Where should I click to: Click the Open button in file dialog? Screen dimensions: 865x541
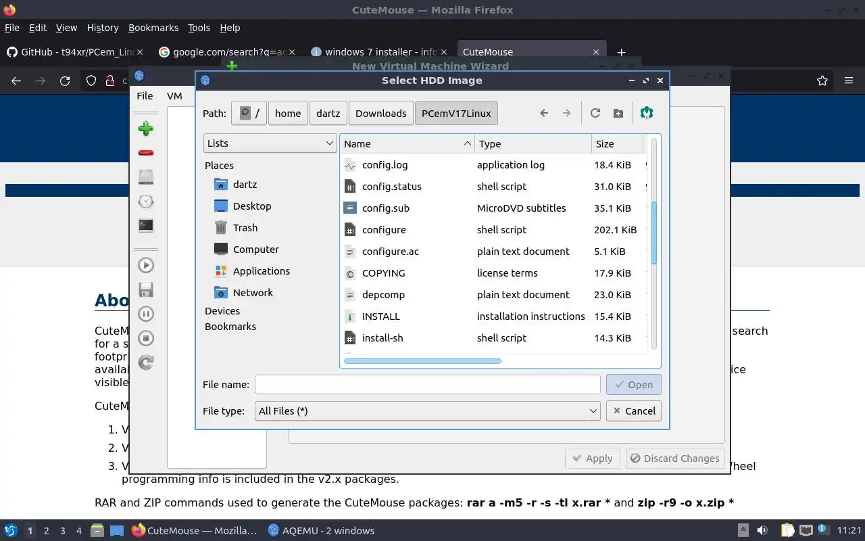[x=634, y=385]
